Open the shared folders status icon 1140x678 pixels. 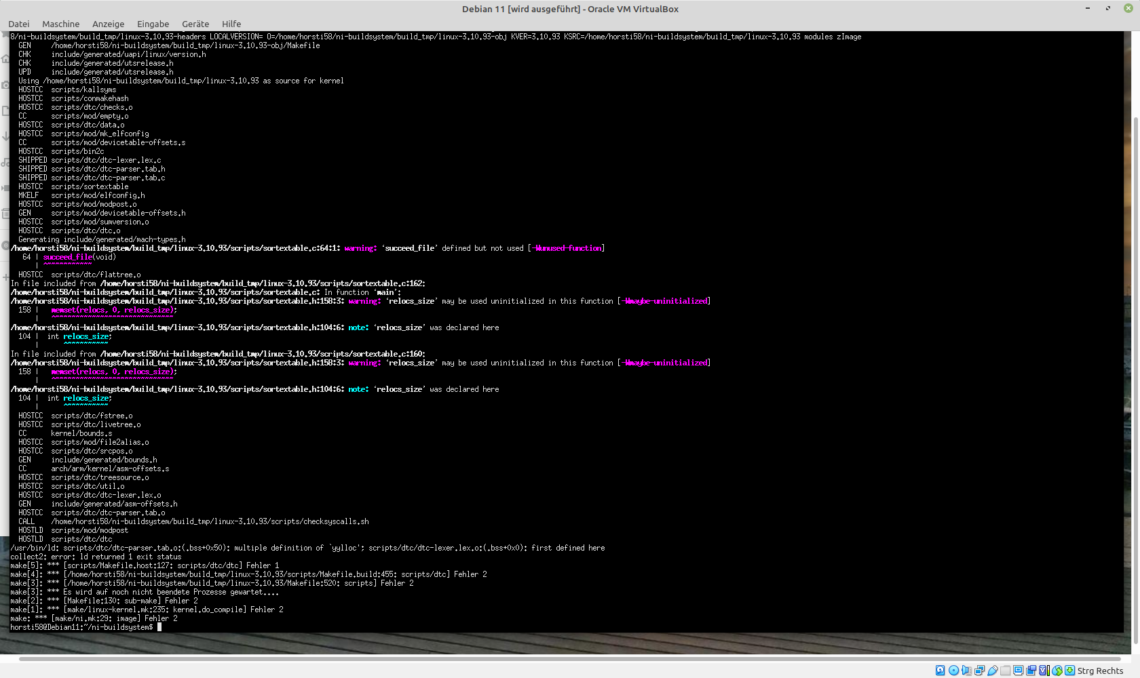(1005, 671)
